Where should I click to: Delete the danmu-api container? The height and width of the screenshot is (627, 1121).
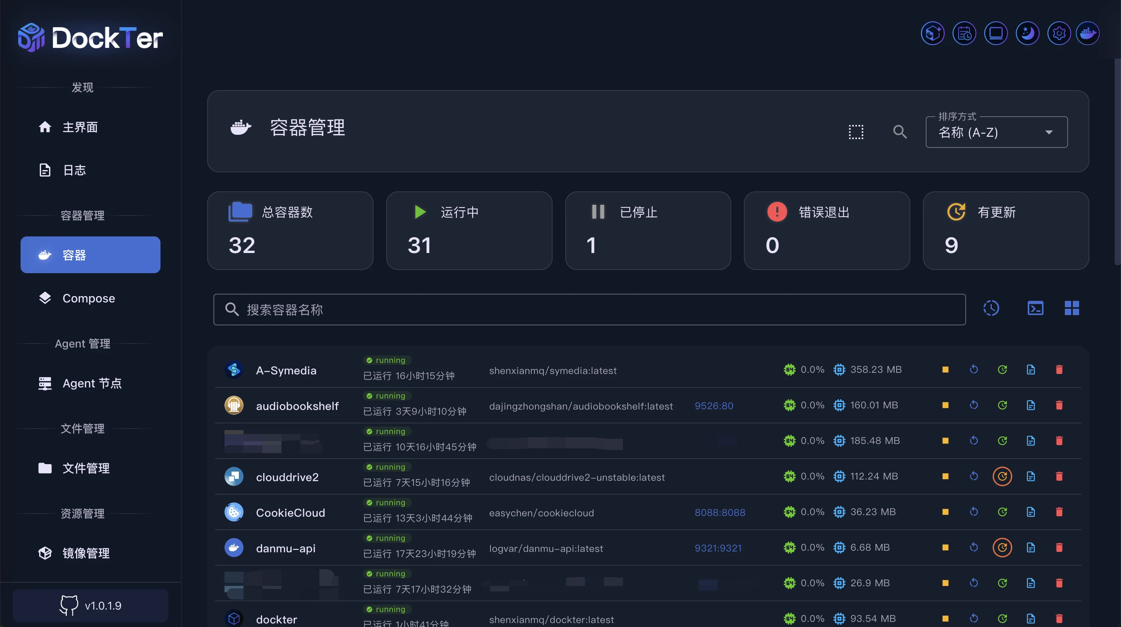[x=1059, y=548]
